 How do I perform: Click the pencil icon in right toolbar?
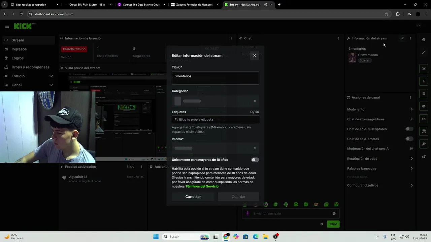[x=424, y=52]
